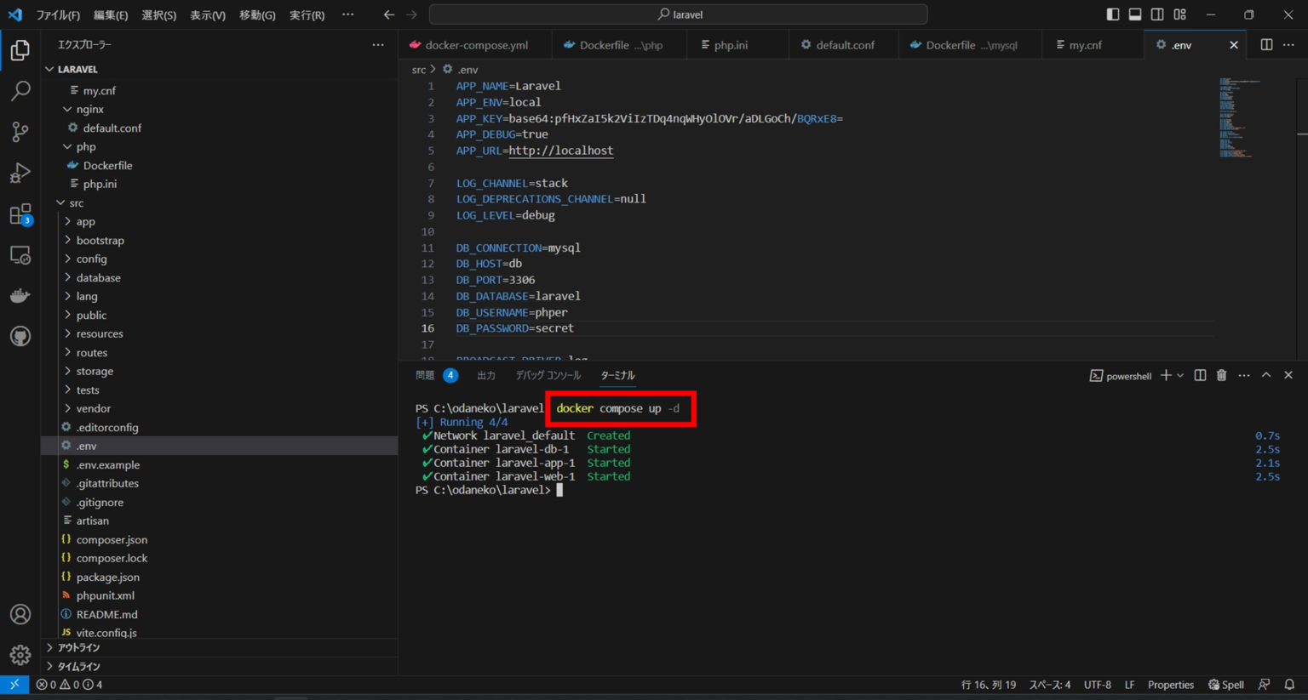Open the terminal profile dropdown next to powershell
The image size is (1308, 700).
[x=1179, y=375]
